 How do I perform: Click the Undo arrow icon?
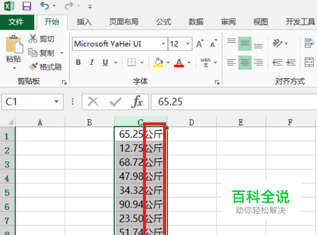44,6
